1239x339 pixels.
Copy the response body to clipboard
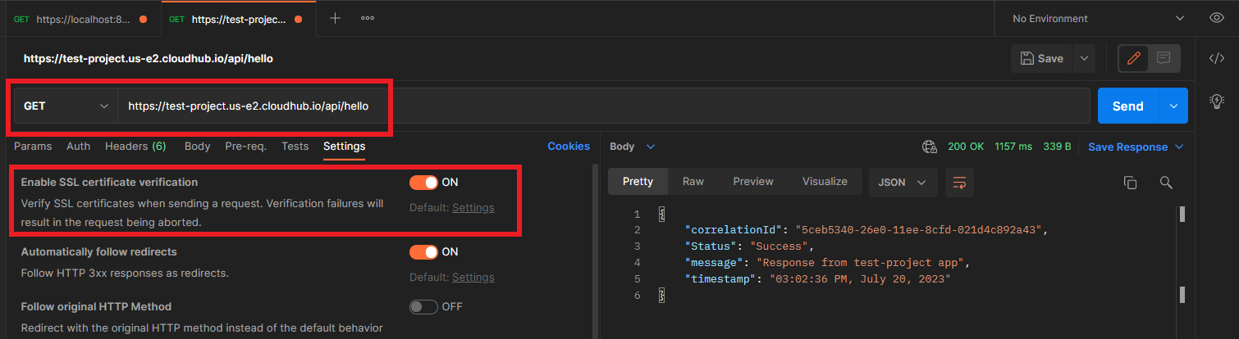1130,183
